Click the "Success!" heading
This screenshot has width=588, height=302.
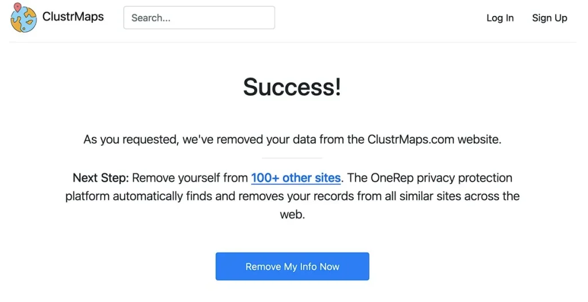[x=292, y=87]
